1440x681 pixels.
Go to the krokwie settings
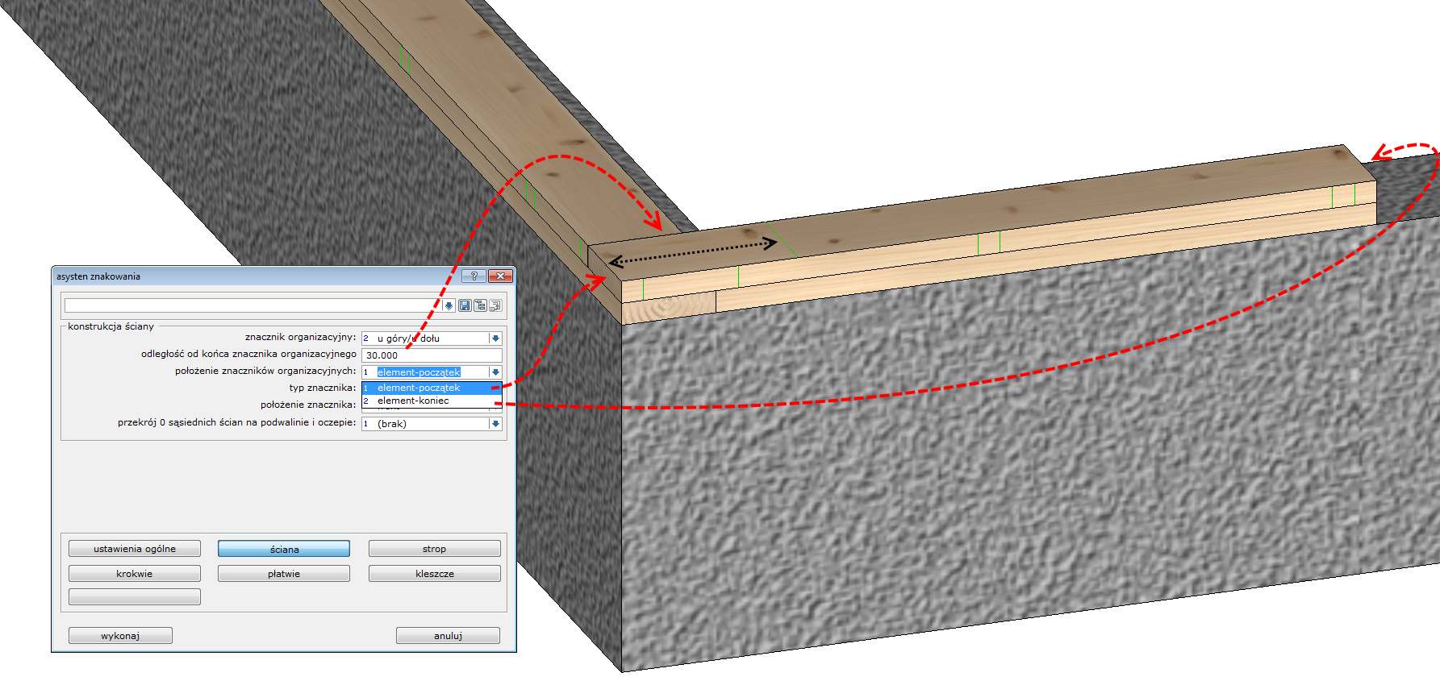(135, 574)
